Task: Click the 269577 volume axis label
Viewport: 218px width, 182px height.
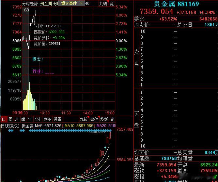Action: pyautogui.click(x=15, y=82)
